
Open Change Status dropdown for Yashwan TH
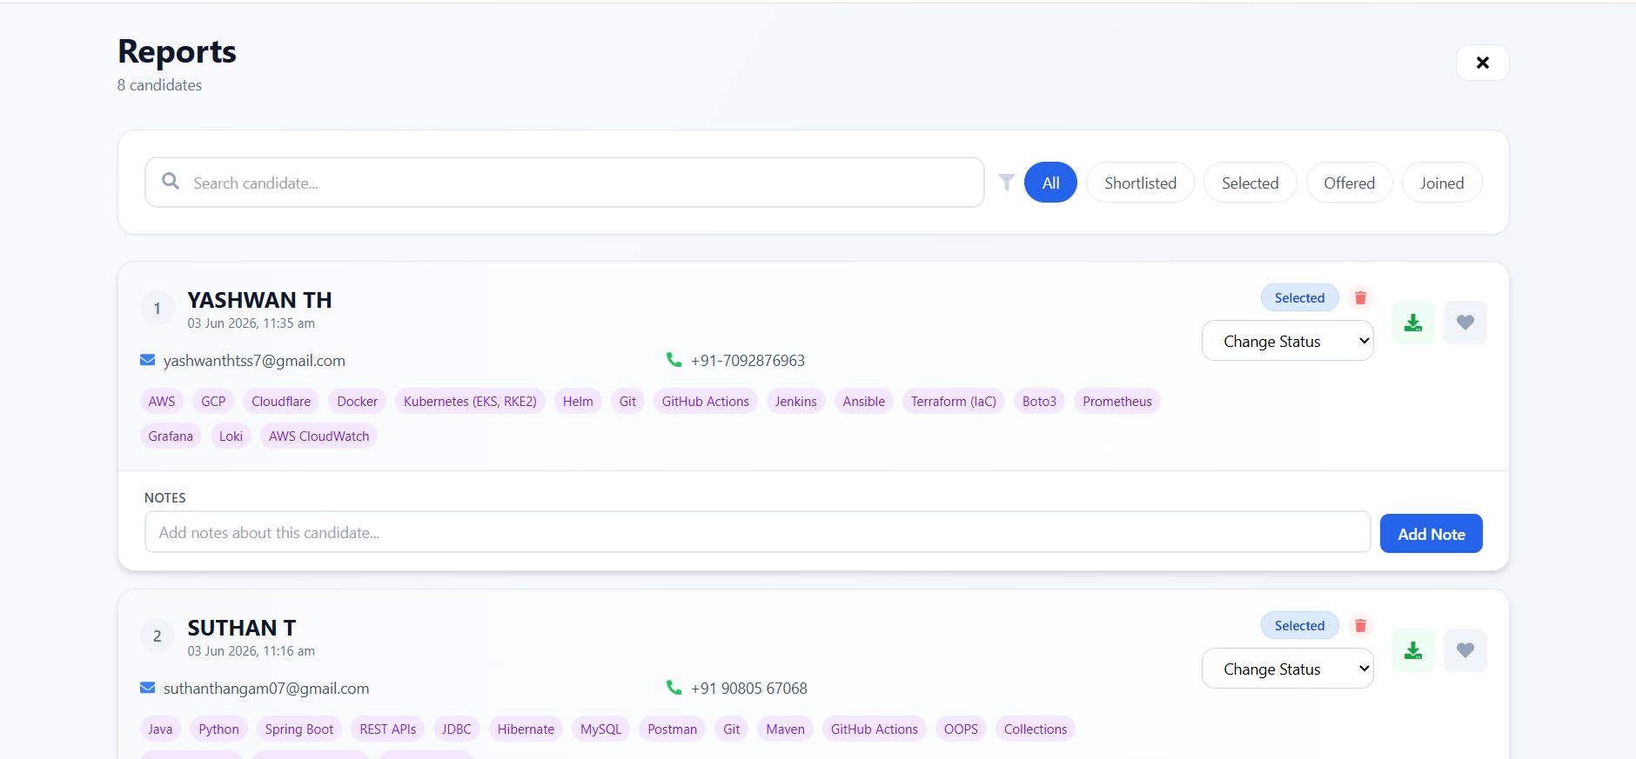pyautogui.click(x=1288, y=341)
